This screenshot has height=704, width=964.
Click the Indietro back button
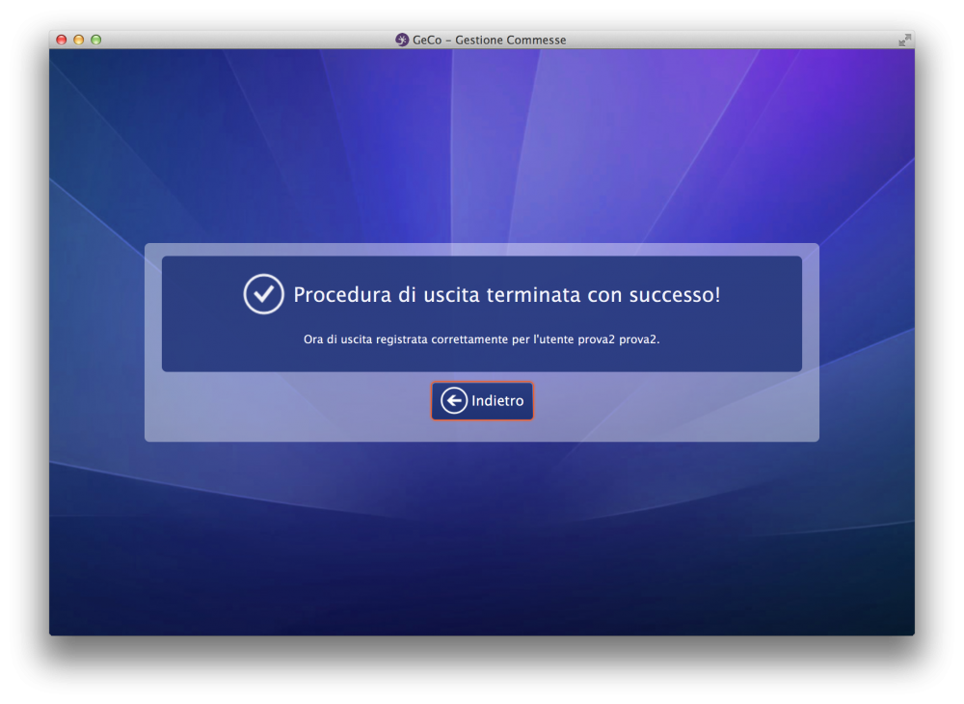point(482,401)
